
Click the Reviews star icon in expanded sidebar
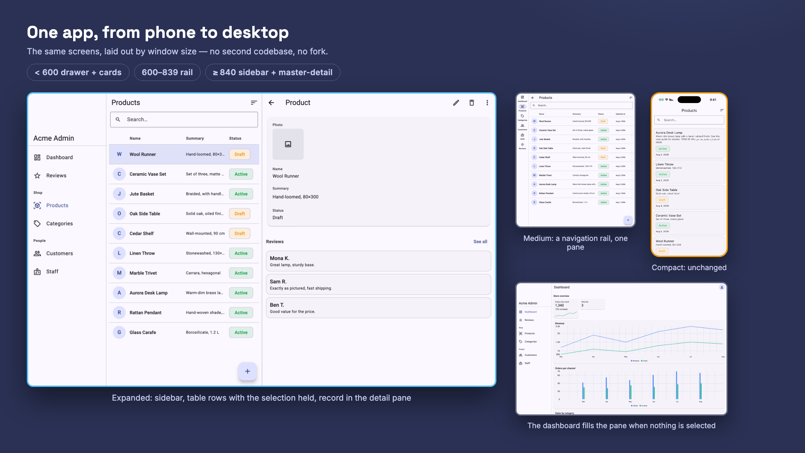[37, 175]
